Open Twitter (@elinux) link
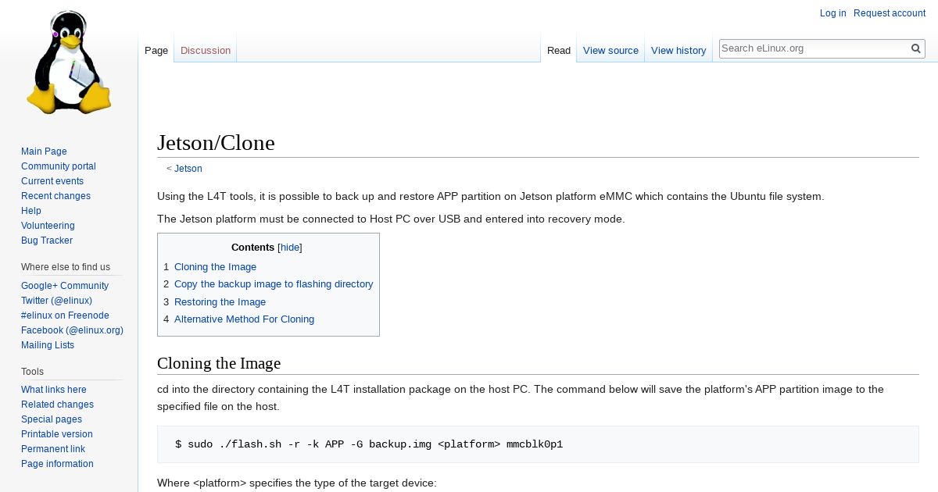Image resolution: width=938 pixels, height=492 pixels. pos(56,301)
